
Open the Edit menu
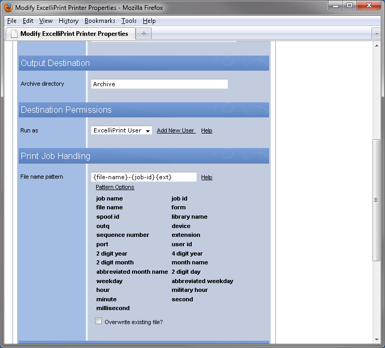click(28, 21)
